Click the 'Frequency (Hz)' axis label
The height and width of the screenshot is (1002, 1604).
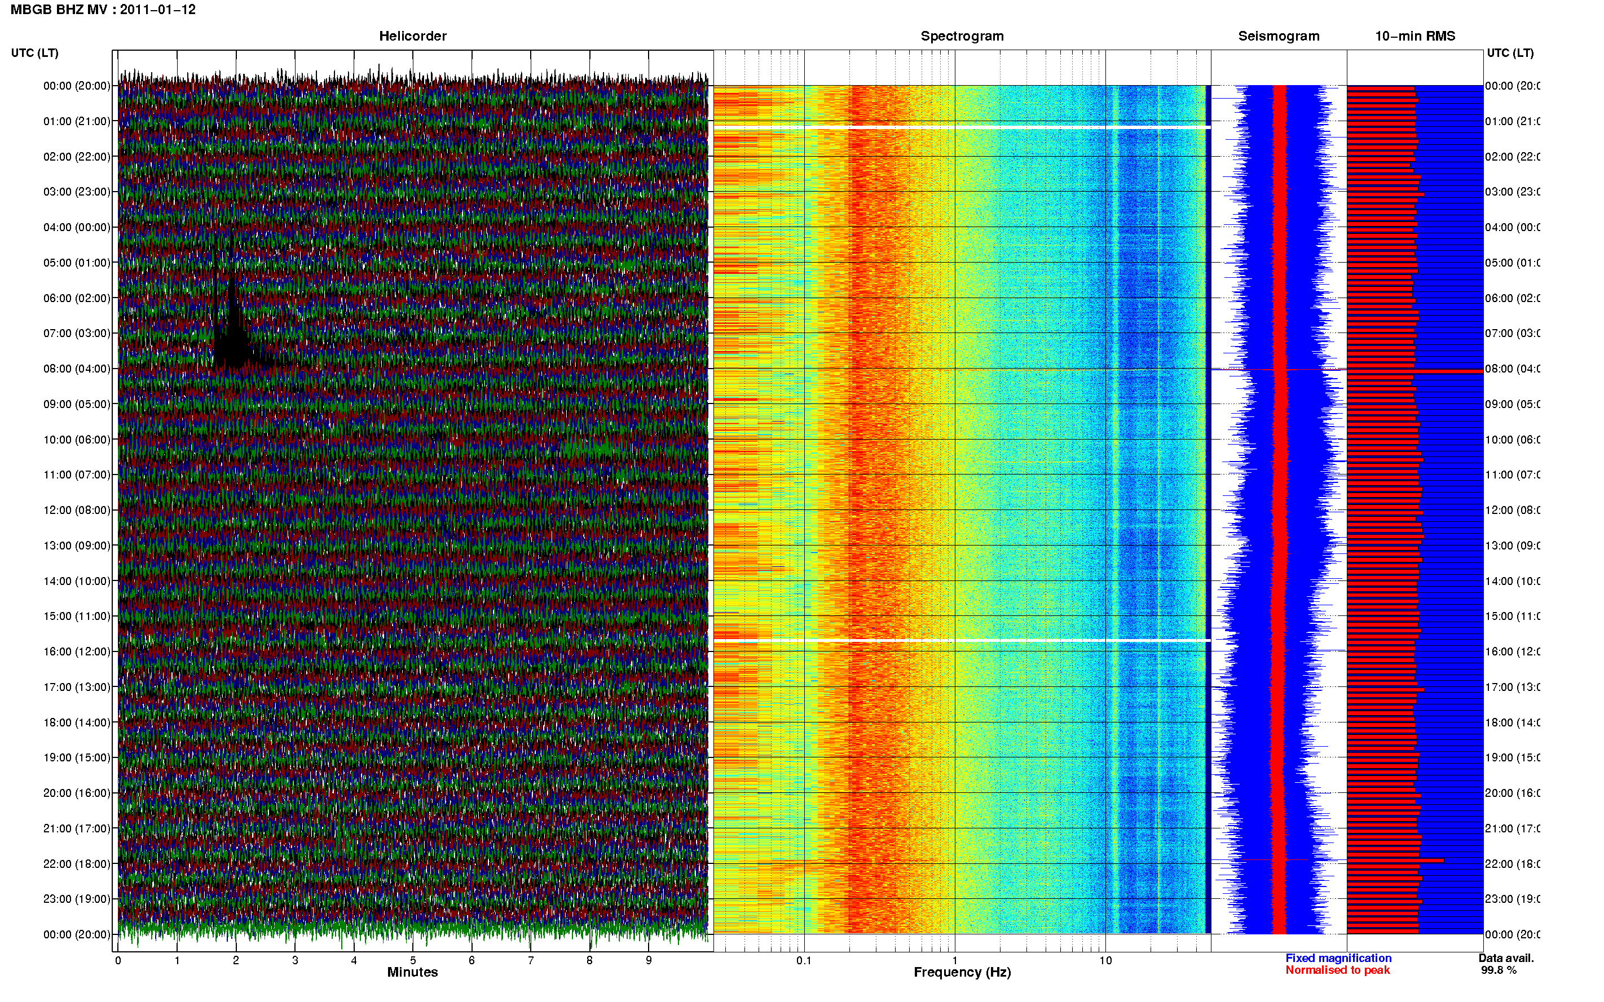(x=962, y=972)
